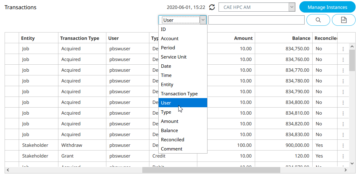The height and width of the screenshot is (175, 359).
Task: Click the Manage Instances button
Action: pyautogui.click(x=327, y=7)
